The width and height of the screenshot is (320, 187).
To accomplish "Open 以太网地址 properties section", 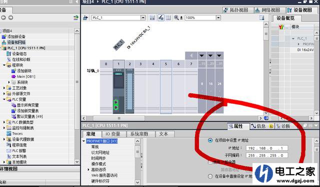I will [100, 153].
